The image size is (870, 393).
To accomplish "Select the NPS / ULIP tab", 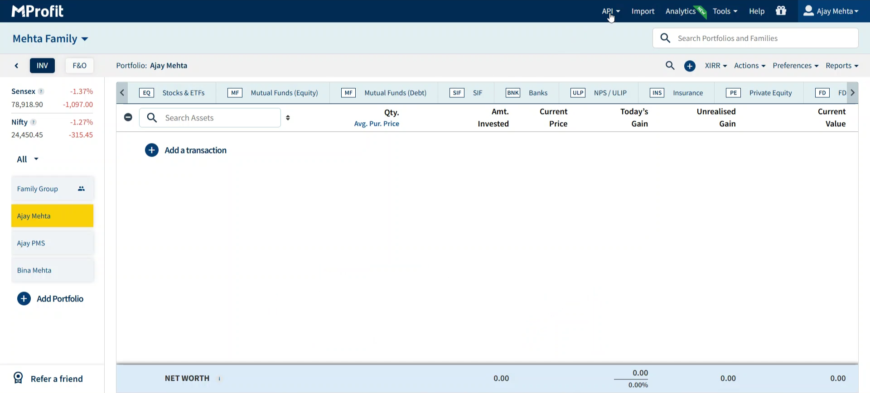I will (599, 93).
